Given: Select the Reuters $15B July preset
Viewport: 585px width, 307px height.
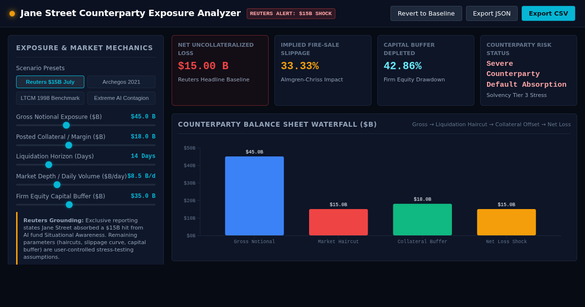Looking at the screenshot, I should [50, 82].
